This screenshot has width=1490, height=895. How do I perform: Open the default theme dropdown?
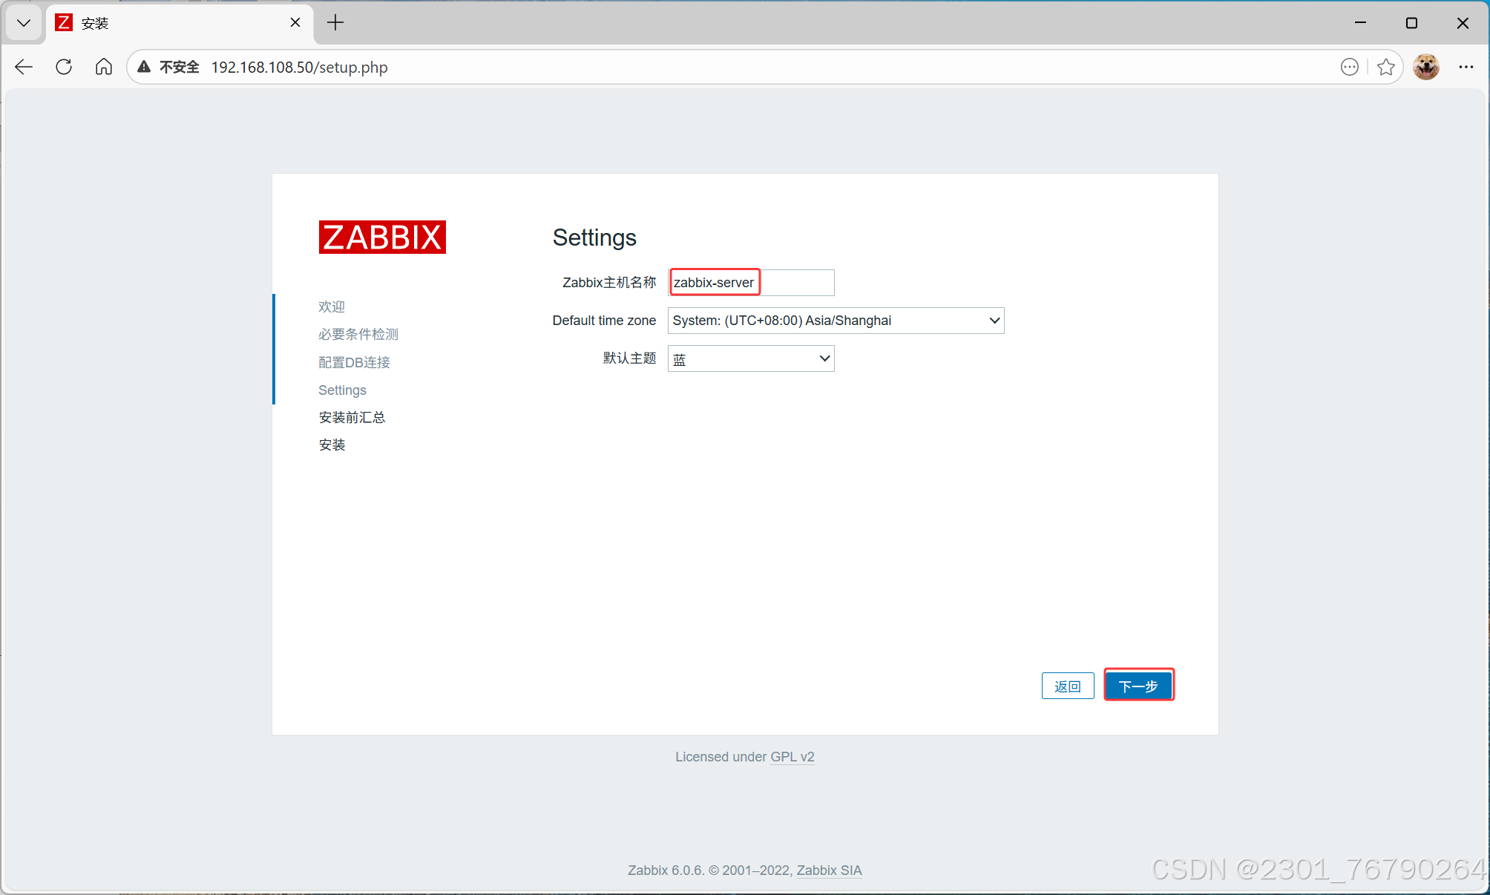tap(751, 358)
